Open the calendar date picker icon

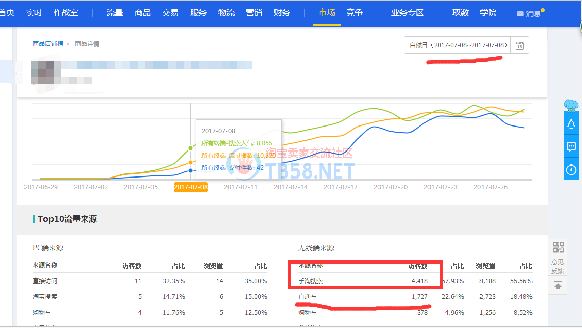[519, 45]
